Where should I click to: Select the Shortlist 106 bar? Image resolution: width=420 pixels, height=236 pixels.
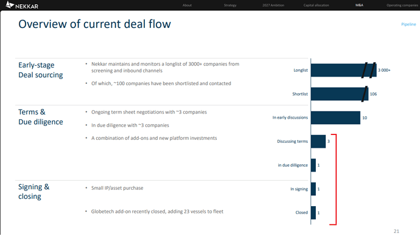point(340,94)
